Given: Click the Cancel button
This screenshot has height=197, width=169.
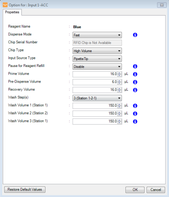Looking at the screenshot, I should tap(156, 190).
